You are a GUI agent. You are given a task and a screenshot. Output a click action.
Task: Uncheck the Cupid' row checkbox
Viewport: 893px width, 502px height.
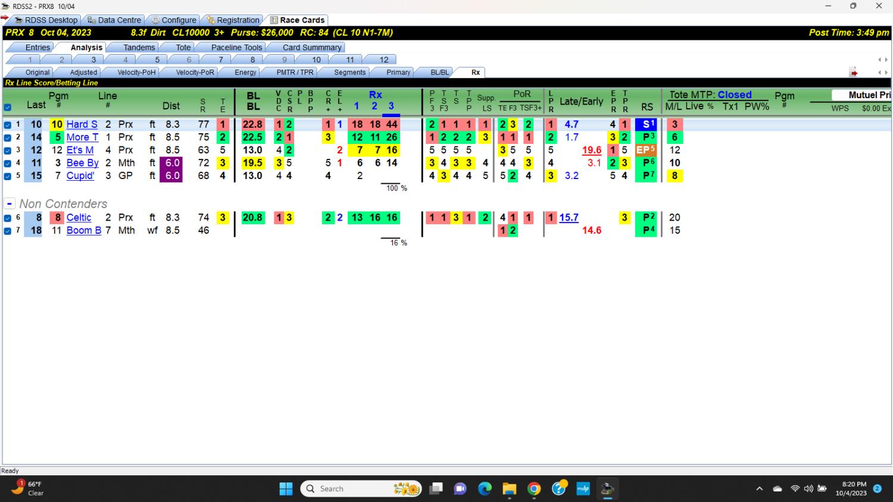(x=8, y=177)
